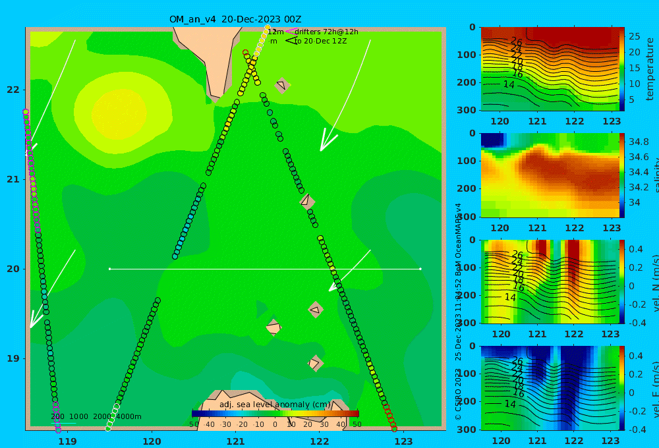Click the "34.8" tick on salinity color bar
Screen dimensions: 659x448
(639, 142)
